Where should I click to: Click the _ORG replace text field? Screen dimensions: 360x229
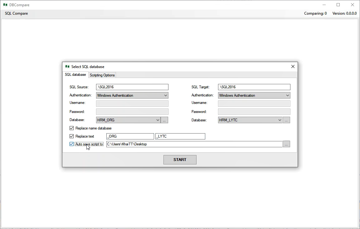tap(130, 136)
